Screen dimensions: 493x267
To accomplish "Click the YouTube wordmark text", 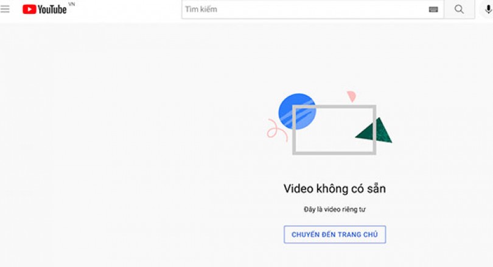I will 52,9.
